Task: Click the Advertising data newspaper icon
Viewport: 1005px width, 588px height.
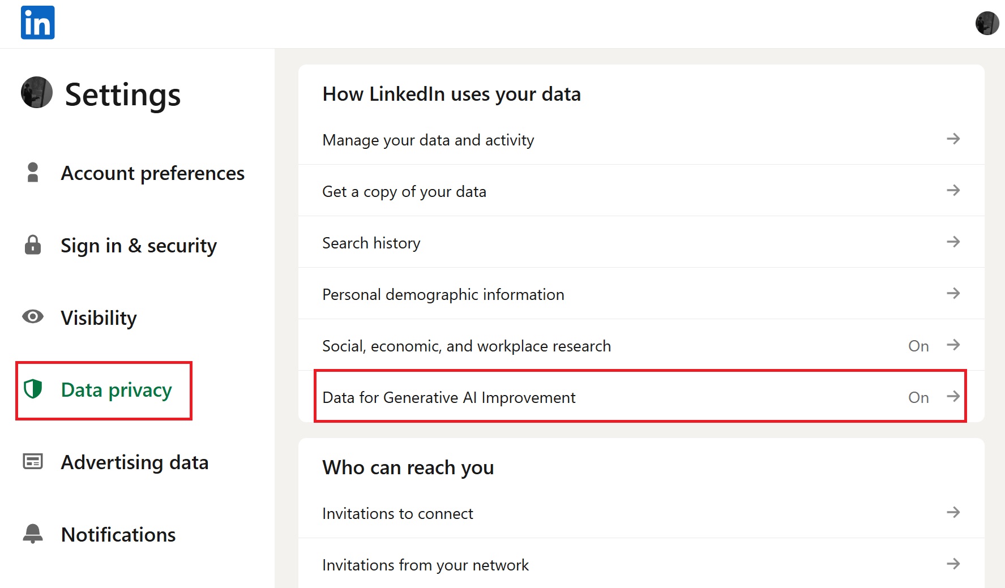Action: click(33, 462)
